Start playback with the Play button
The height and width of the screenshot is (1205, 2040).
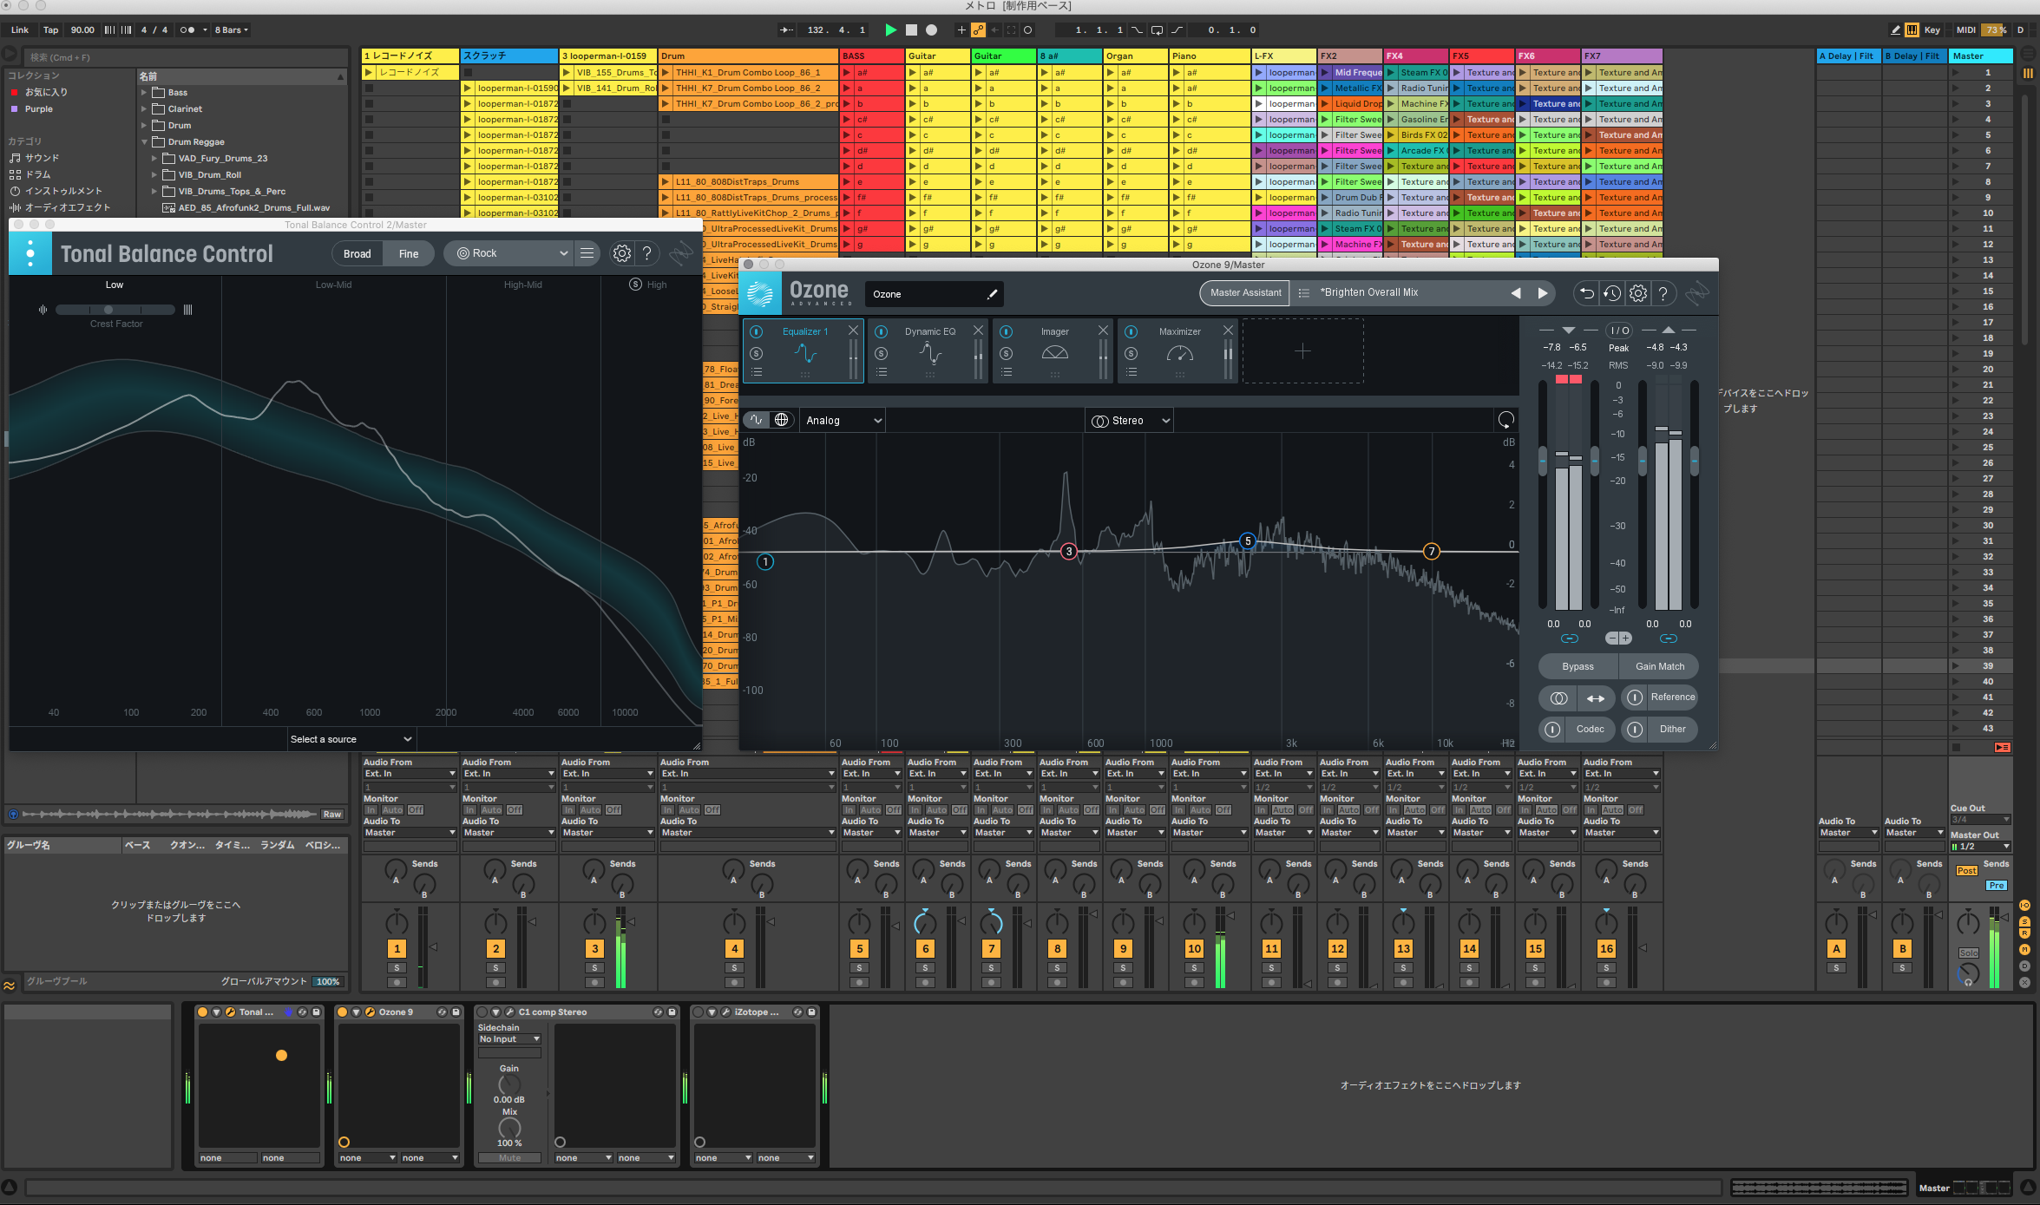point(890,29)
